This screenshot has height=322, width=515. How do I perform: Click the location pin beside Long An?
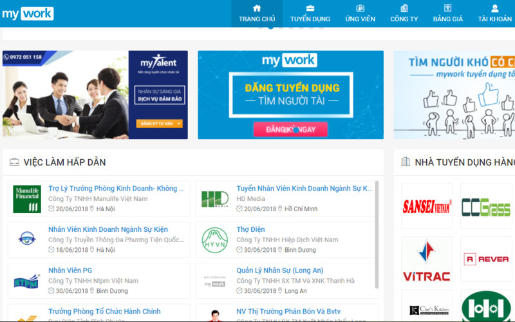[280, 291]
